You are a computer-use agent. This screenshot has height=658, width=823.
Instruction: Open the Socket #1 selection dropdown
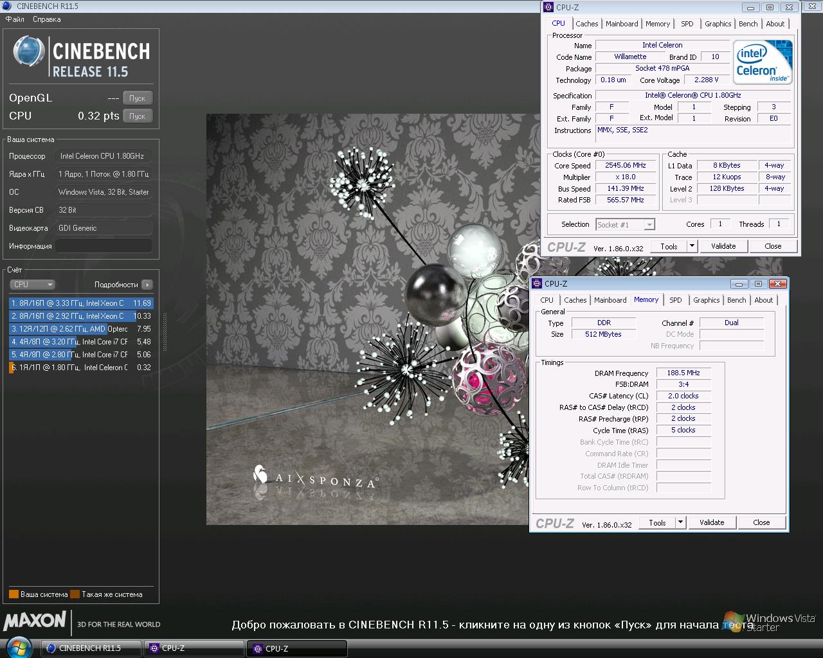(x=625, y=224)
